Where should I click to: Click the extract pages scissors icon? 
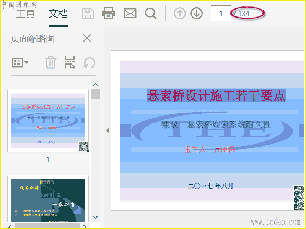pyautogui.click(x=70, y=63)
